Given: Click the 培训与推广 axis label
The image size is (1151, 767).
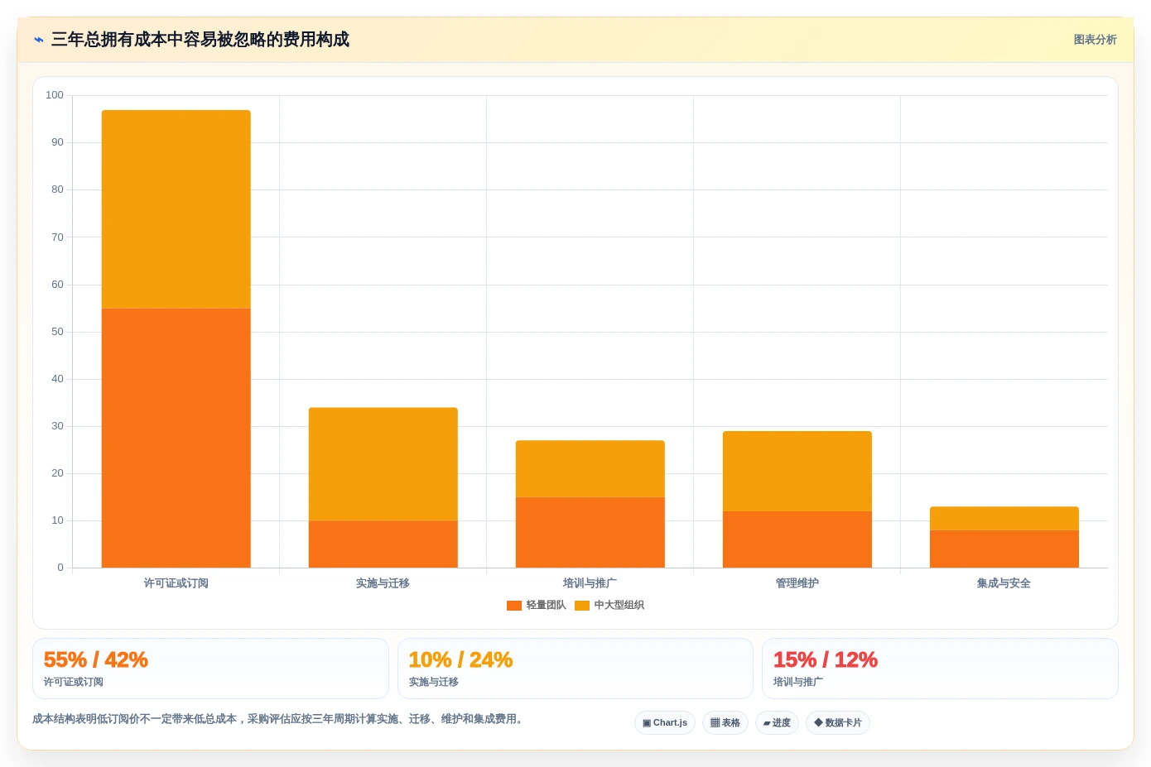Looking at the screenshot, I should pyautogui.click(x=590, y=583).
